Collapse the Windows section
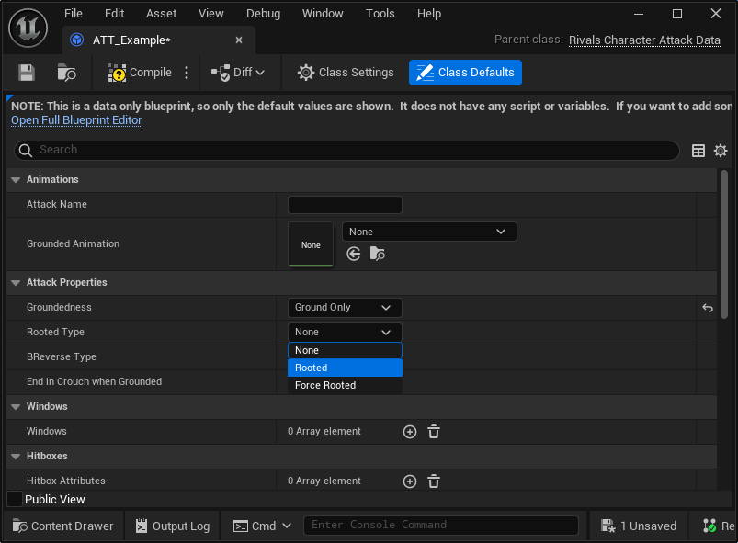Viewport: 738px width, 543px height. (16, 406)
